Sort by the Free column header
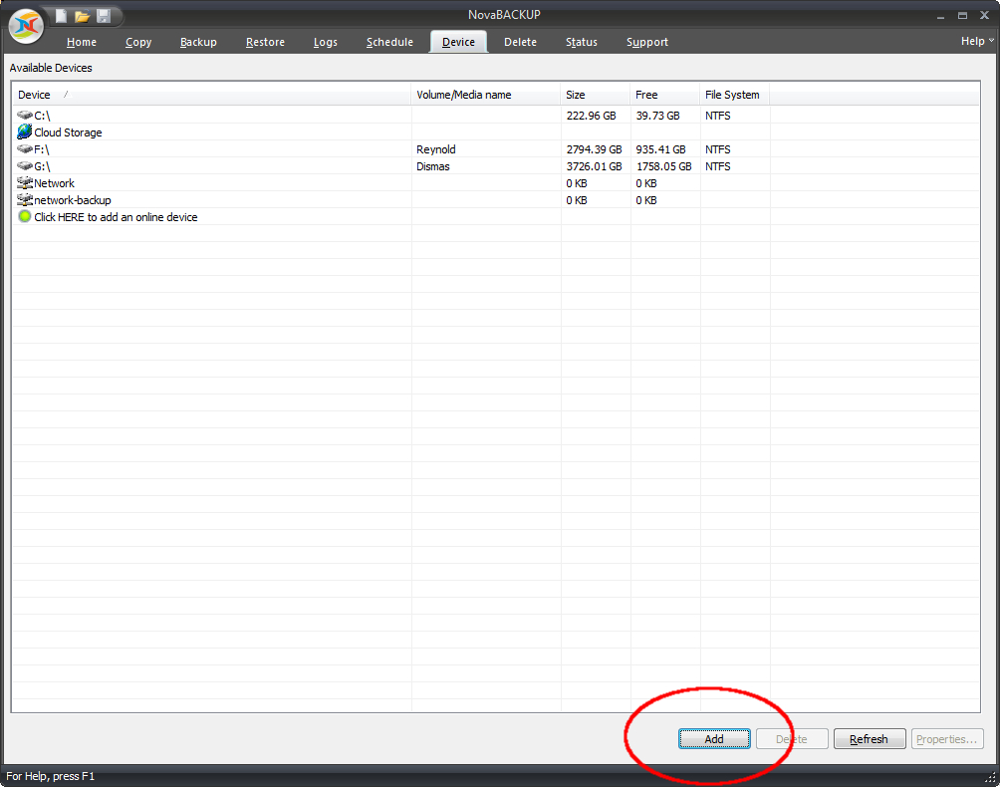 point(665,95)
